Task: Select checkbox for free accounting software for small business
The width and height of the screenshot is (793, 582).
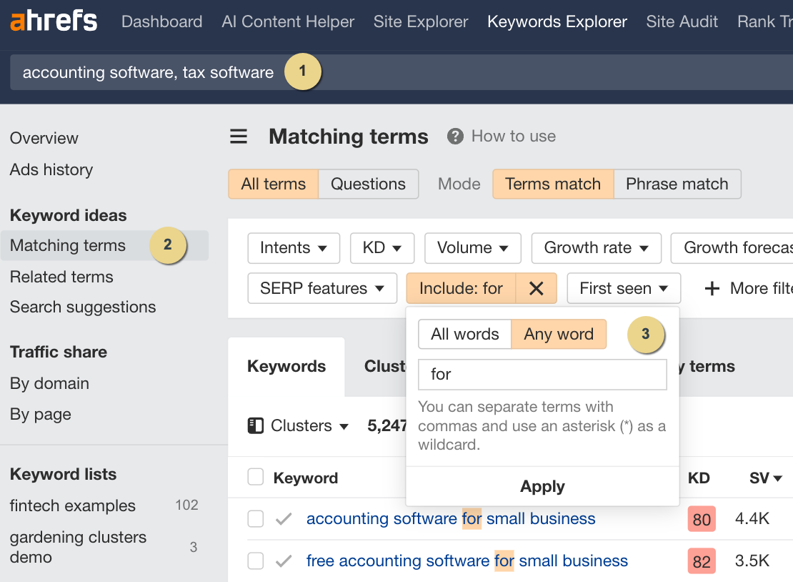Action: tap(255, 561)
